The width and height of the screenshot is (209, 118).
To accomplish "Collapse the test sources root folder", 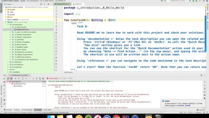I will 6,22.
